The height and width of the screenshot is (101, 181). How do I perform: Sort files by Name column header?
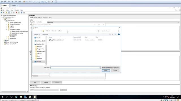pos(50,37)
